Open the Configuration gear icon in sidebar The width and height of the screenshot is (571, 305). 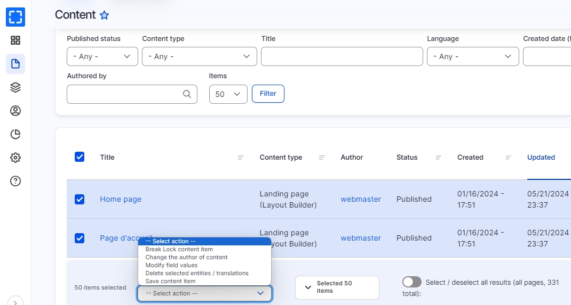pos(15,158)
